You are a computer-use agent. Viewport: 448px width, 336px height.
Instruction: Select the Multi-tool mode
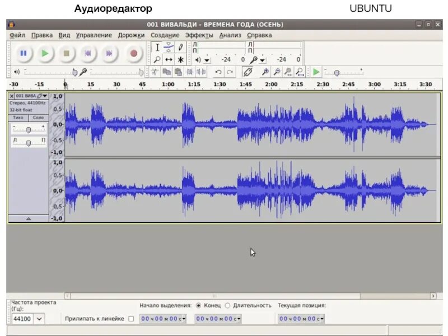coord(180,59)
